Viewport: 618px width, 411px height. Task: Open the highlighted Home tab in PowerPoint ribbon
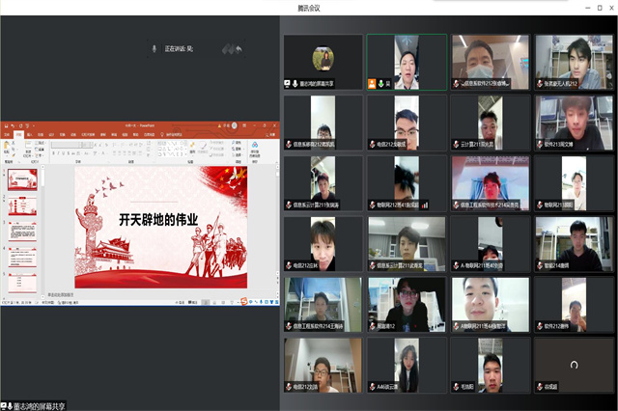[x=19, y=133]
